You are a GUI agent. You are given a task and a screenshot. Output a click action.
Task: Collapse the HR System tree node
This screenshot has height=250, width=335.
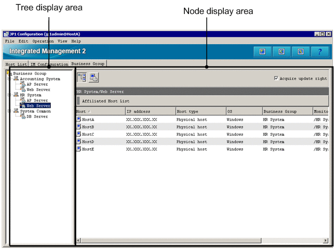pos(9,95)
